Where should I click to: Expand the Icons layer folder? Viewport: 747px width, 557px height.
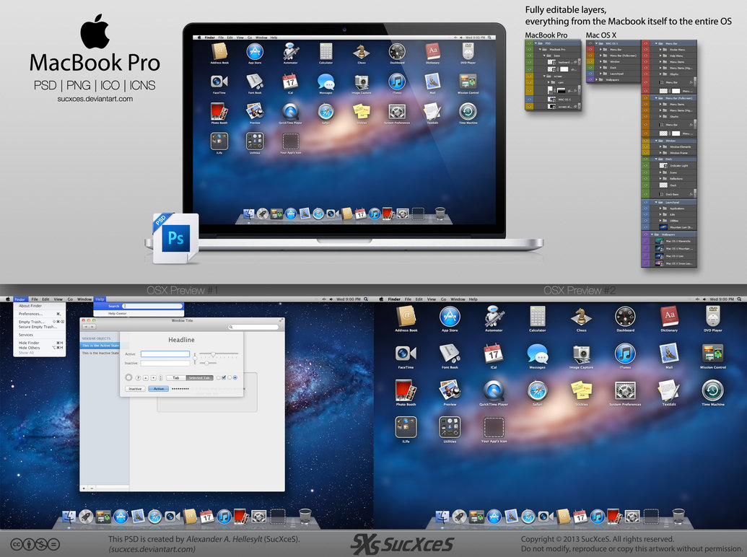click(x=660, y=172)
